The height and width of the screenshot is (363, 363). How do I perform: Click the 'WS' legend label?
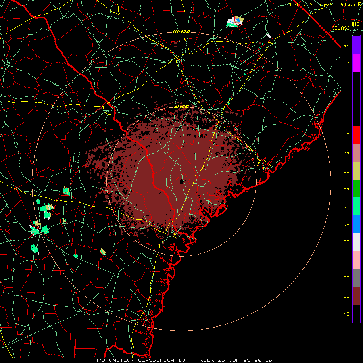[x=346, y=224]
